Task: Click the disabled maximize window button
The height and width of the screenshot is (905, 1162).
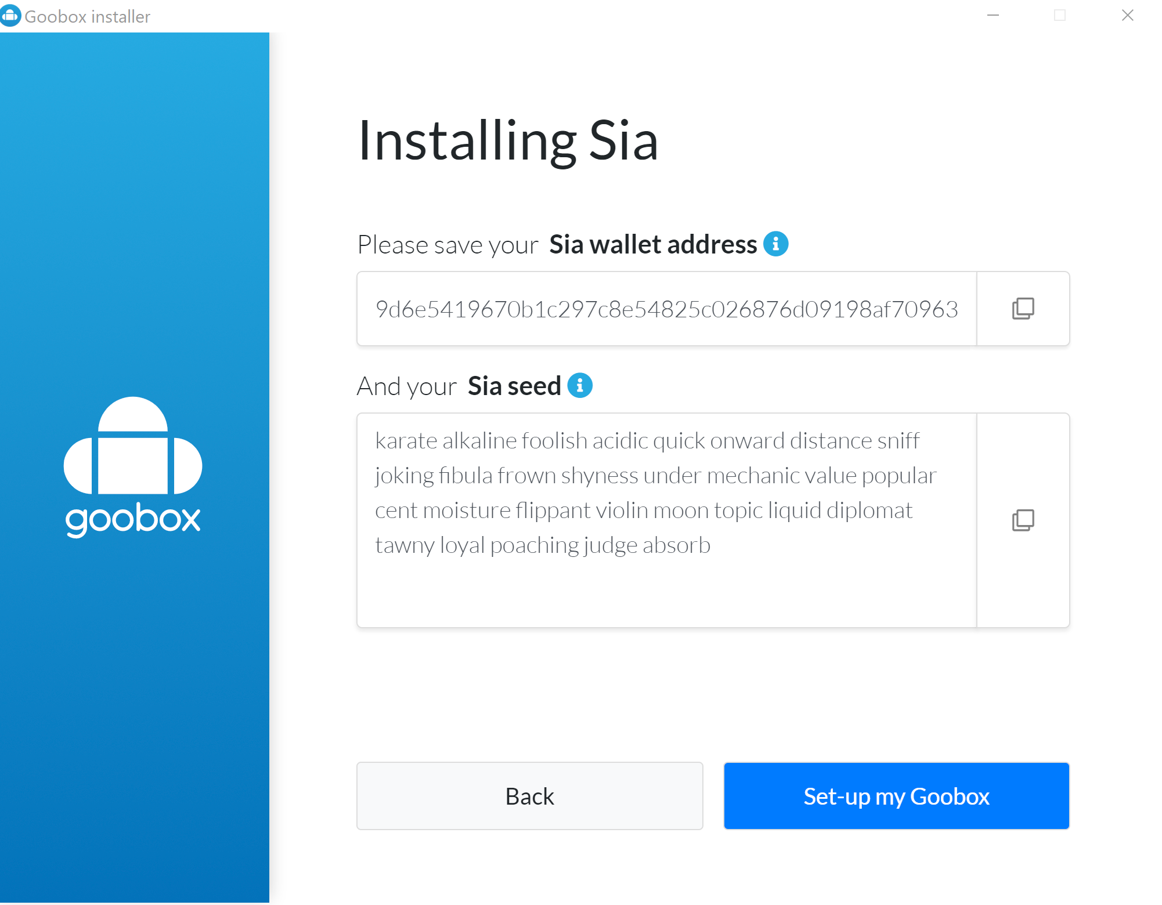Action: 1060,16
